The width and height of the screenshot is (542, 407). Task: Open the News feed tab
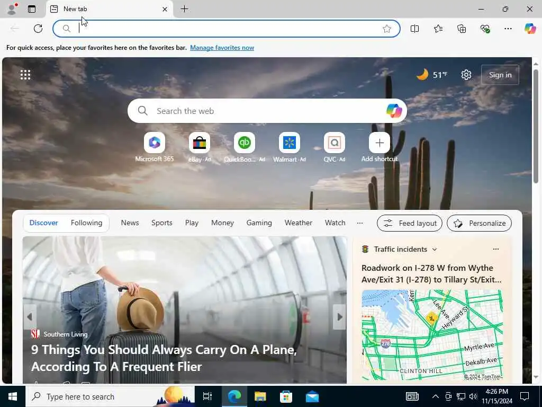pos(130,223)
